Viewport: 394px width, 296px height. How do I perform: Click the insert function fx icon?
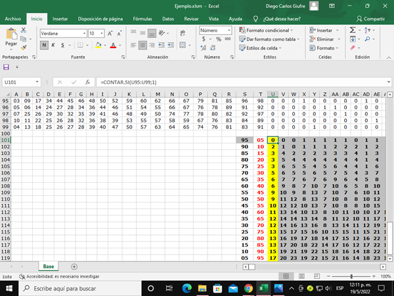point(88,82)
